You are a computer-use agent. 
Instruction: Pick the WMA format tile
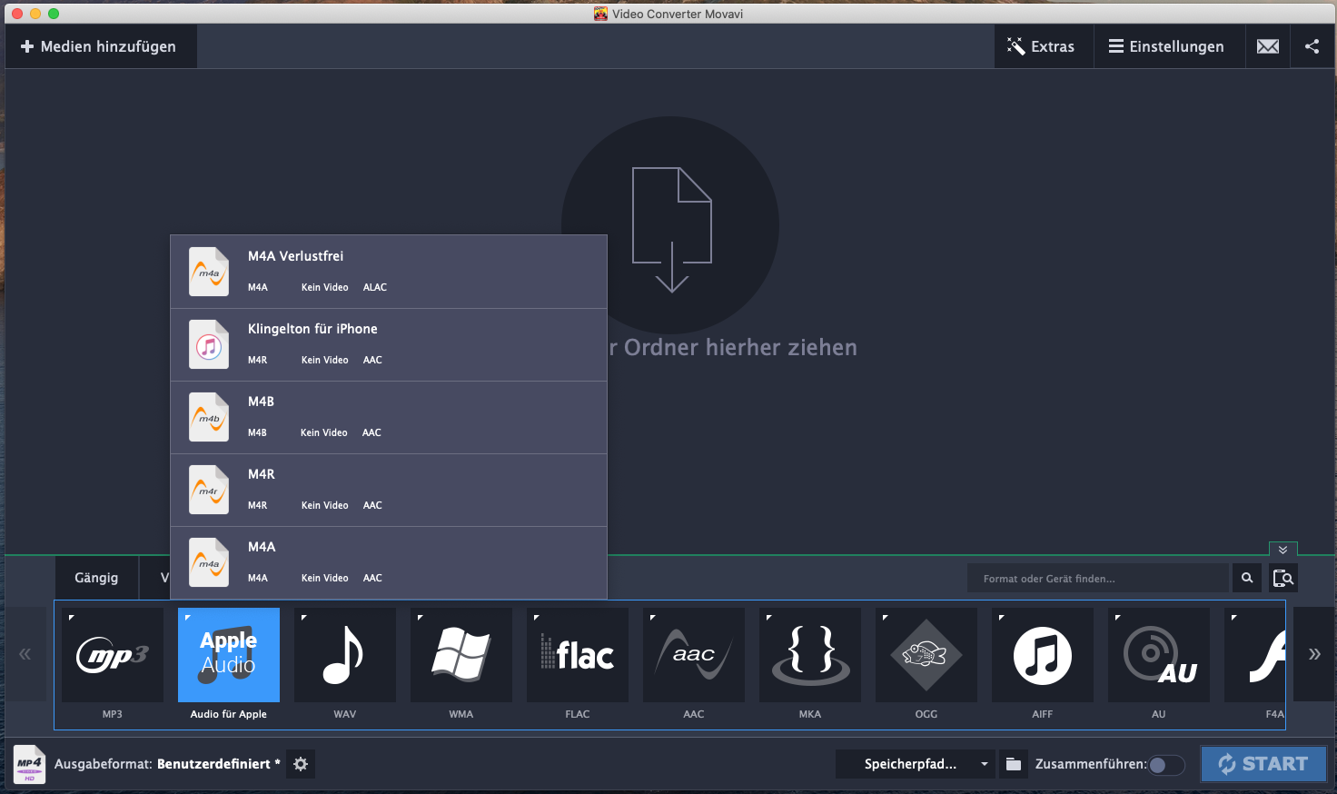click(x=461, y=655)
